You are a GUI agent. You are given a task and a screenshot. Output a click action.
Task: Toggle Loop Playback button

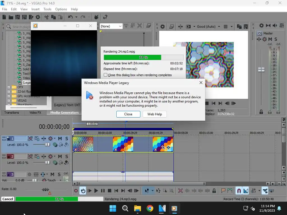(83, 191)
